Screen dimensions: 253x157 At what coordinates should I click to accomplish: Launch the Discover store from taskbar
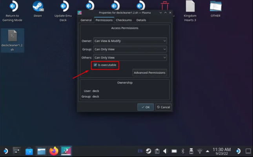[x=29, y=151]
